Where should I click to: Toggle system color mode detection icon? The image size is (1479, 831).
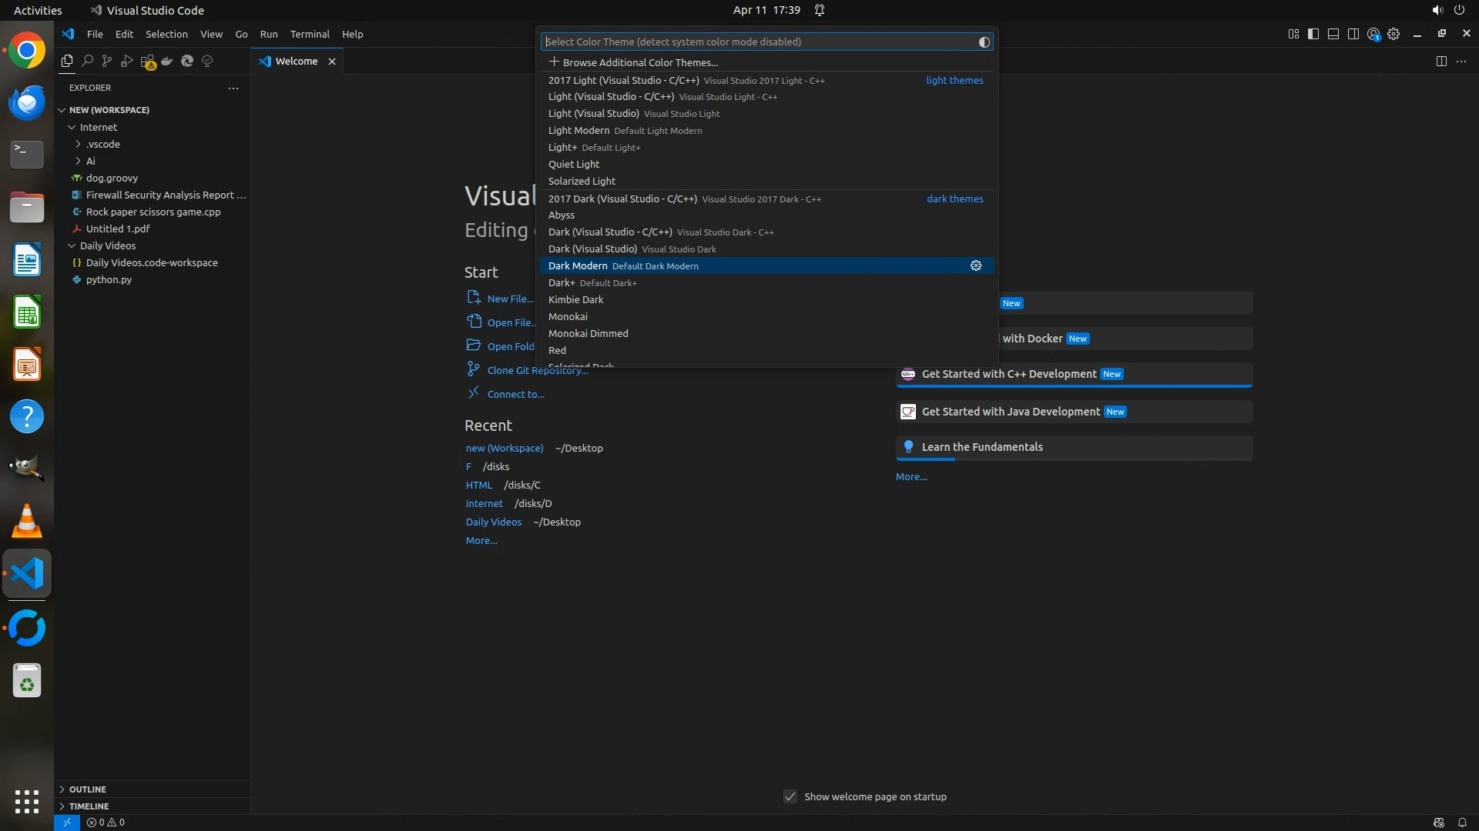984,42
